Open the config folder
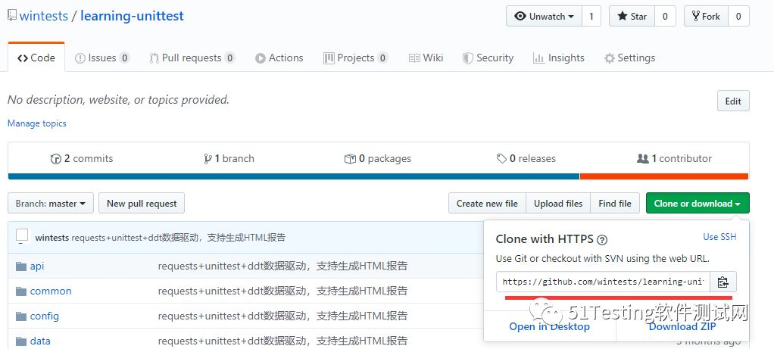This screenshot has width=774, height=349. click(45, 316)
